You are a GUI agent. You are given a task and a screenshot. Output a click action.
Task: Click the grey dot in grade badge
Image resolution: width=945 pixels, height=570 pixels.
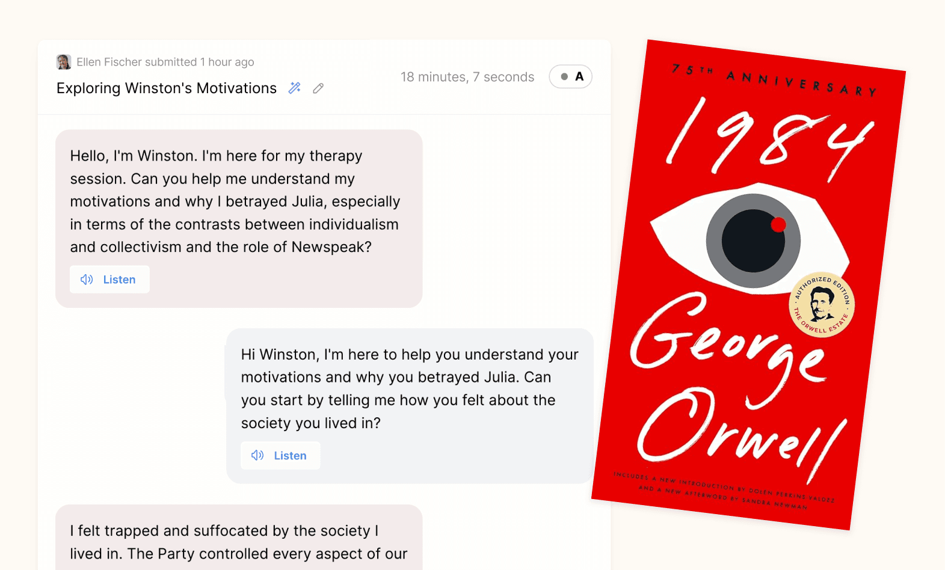click(x=564, y=76)
